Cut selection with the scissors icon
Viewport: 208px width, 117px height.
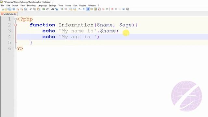[31, 9]
